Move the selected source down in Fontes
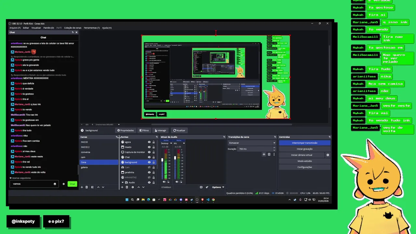Image resolution: width=416 pixels, height=234 pixels. click(x=143, y=187)
